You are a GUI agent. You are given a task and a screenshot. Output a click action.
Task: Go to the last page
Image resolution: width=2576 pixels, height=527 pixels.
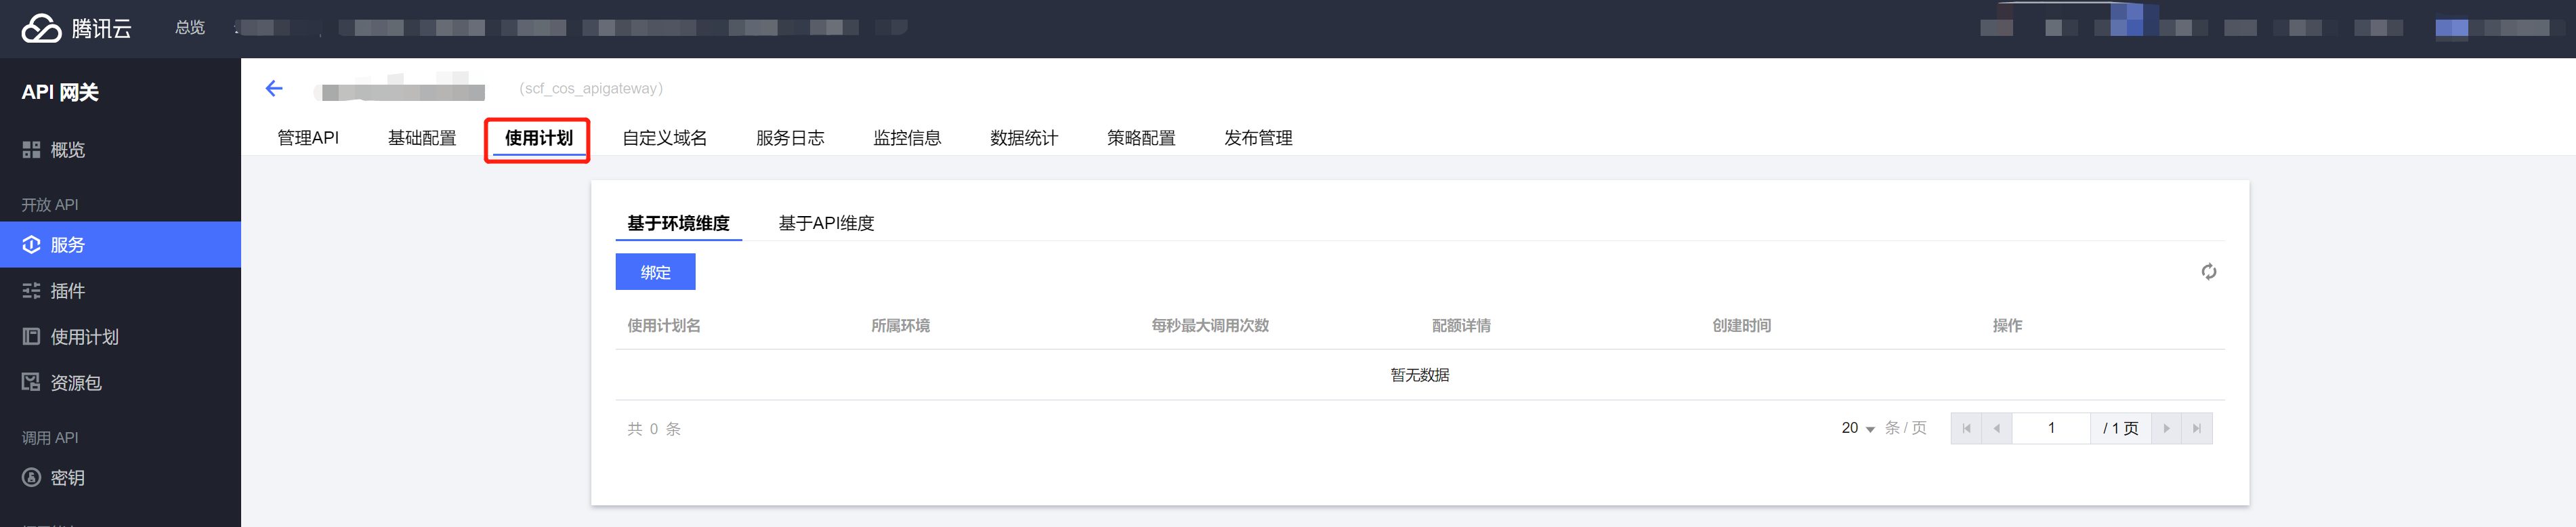point(2196,428)
